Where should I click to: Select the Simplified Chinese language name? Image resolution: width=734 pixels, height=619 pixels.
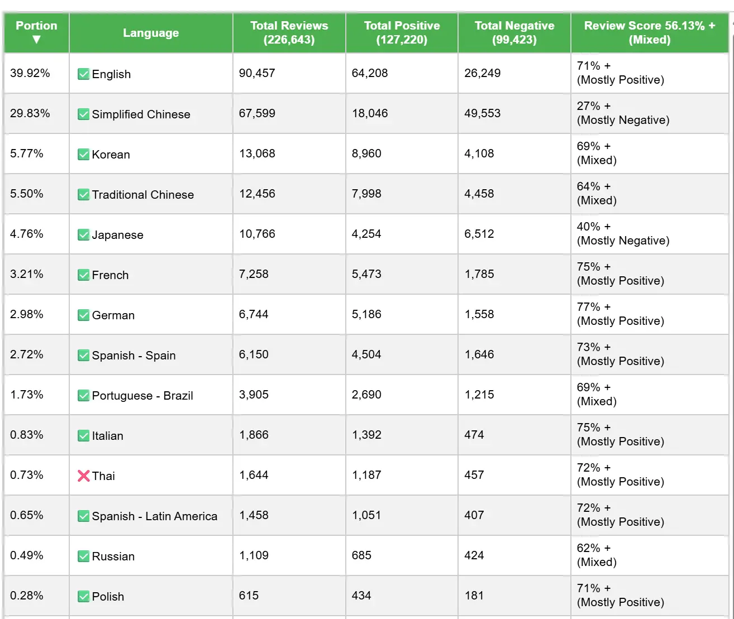[x=141, y=114]
